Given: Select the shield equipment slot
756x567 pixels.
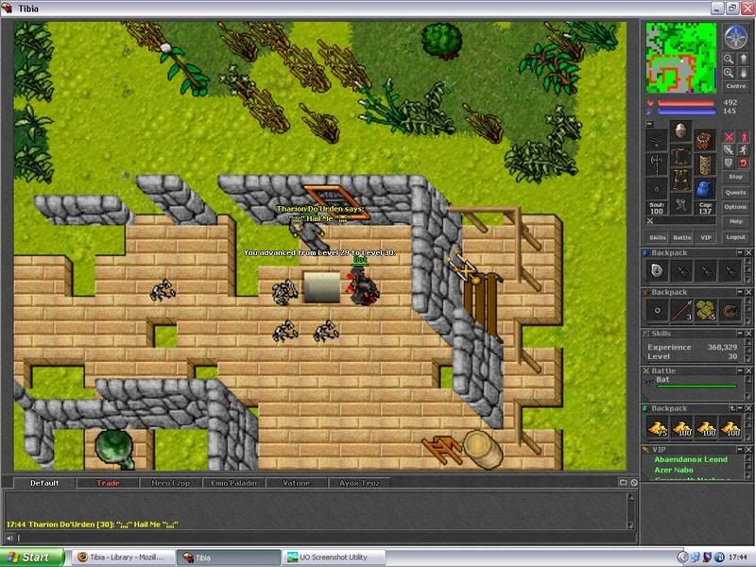Looking at the screenshot, I should (x=704, y=163).
